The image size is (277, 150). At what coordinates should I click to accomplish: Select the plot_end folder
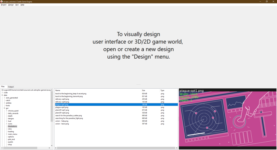[x=11, y=139]
